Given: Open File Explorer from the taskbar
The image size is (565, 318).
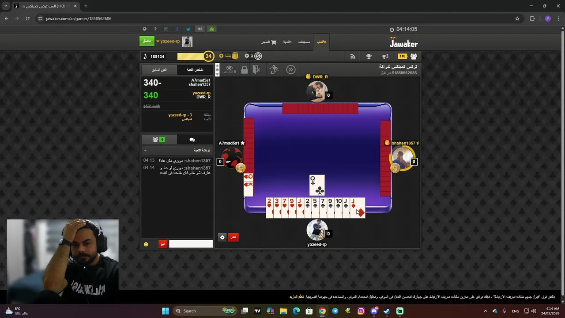Looking at the screenshot, I should (283, 311).
